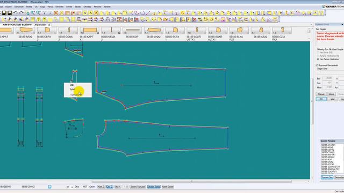Open the Sihirbaz menu
Image resolution: width=344 pixels, height=193 pixels.
(x=87, y=7)
